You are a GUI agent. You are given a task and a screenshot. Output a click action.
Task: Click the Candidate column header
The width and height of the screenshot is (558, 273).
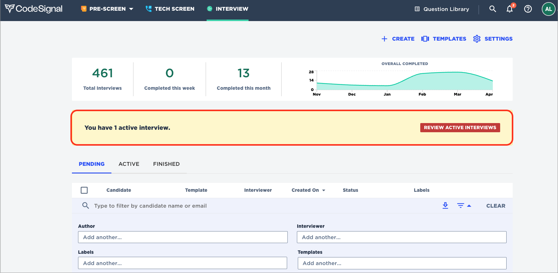(119, 190)
